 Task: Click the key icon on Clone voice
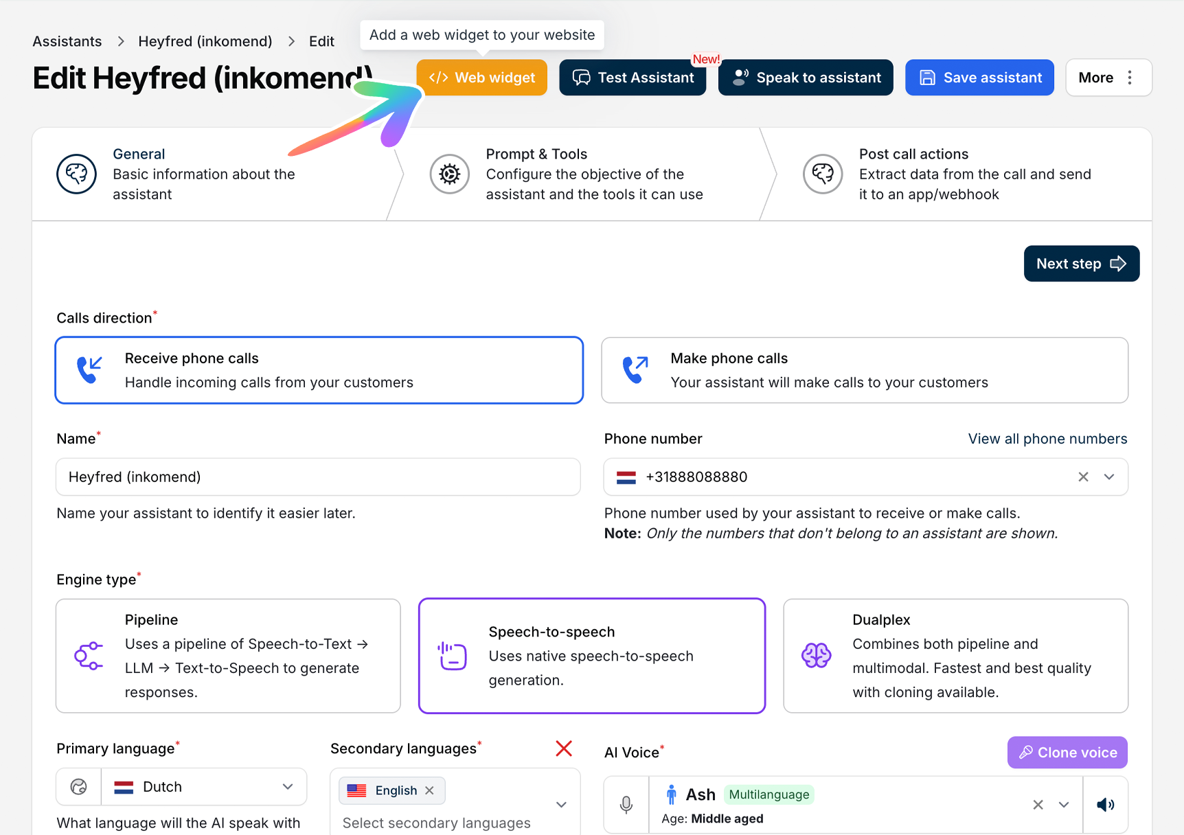(x=1026, y=753)
